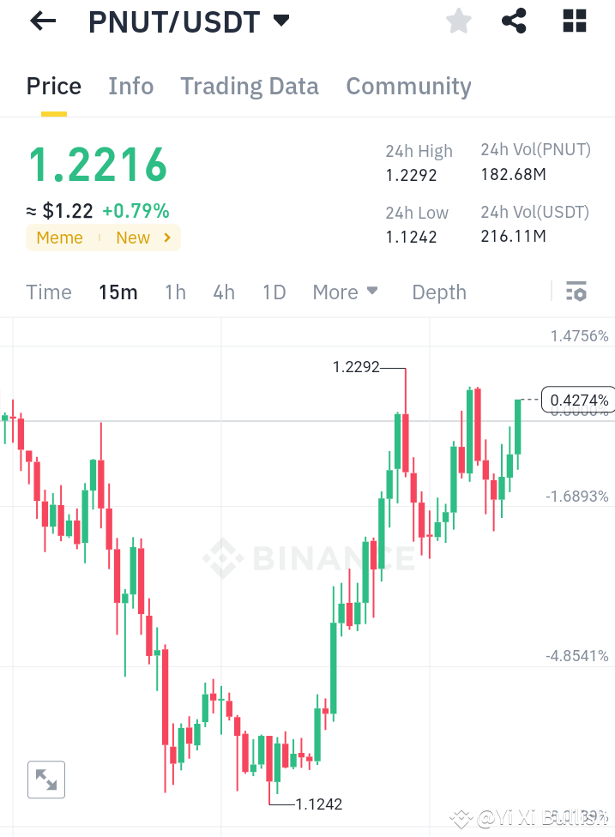Select the 1h chart interval

pyautogui.click(x=175, y=292)
